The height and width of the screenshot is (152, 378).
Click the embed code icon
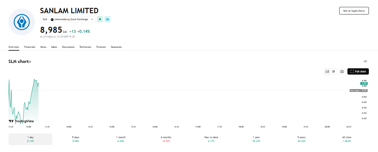pyautogui.click(x=365, y=61)
